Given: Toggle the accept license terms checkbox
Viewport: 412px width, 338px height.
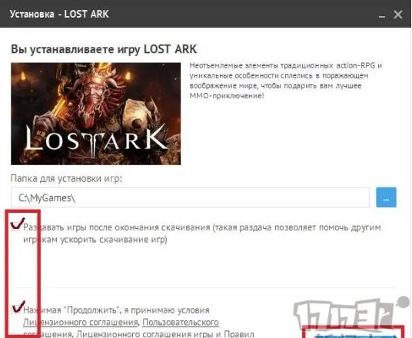Looking at the screenshot, I should coord(17,309).
